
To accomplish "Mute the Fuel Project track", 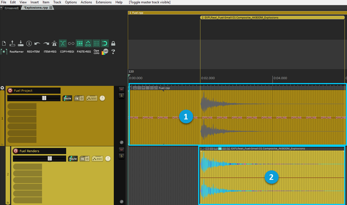I will pos(121,89).
